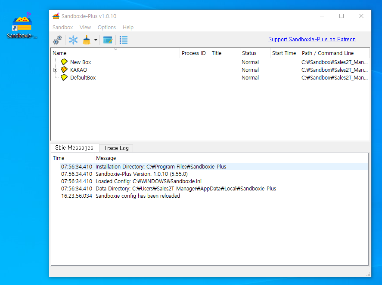
Task: Click the Title column header
Action: click(x=225, y=53)
